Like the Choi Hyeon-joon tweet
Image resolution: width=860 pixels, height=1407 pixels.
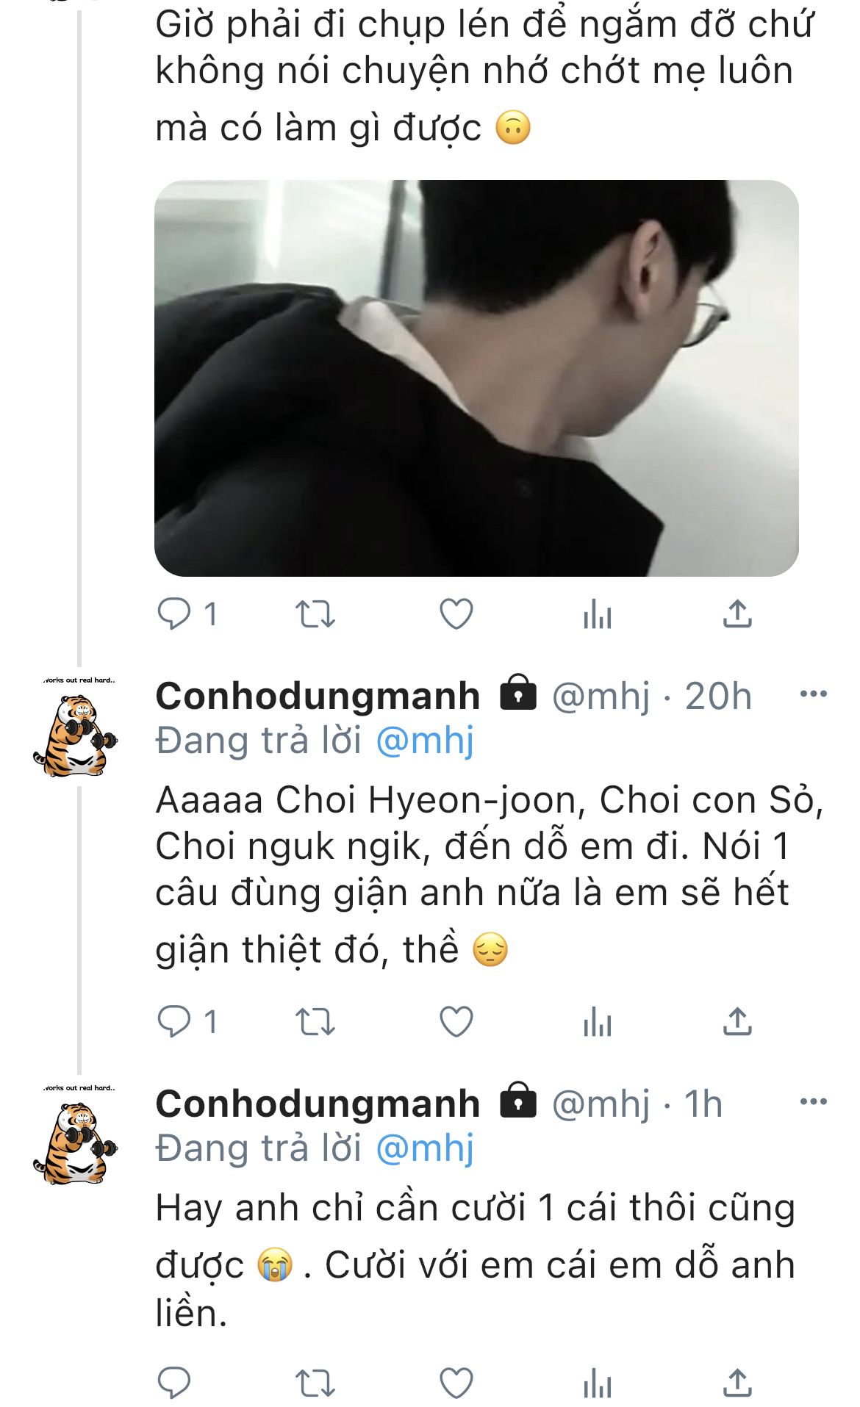click(456, 1021)
